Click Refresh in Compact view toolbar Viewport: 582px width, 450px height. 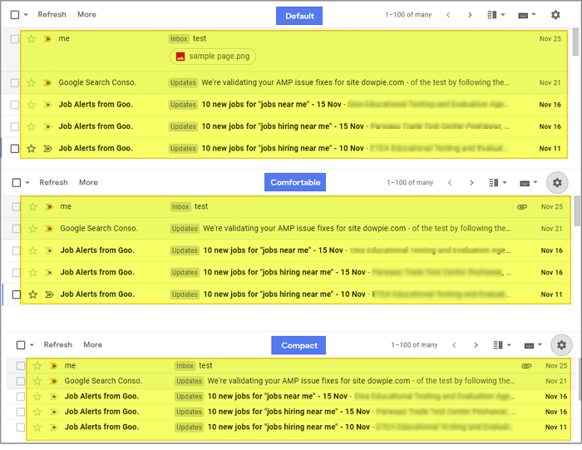[58, 344]
